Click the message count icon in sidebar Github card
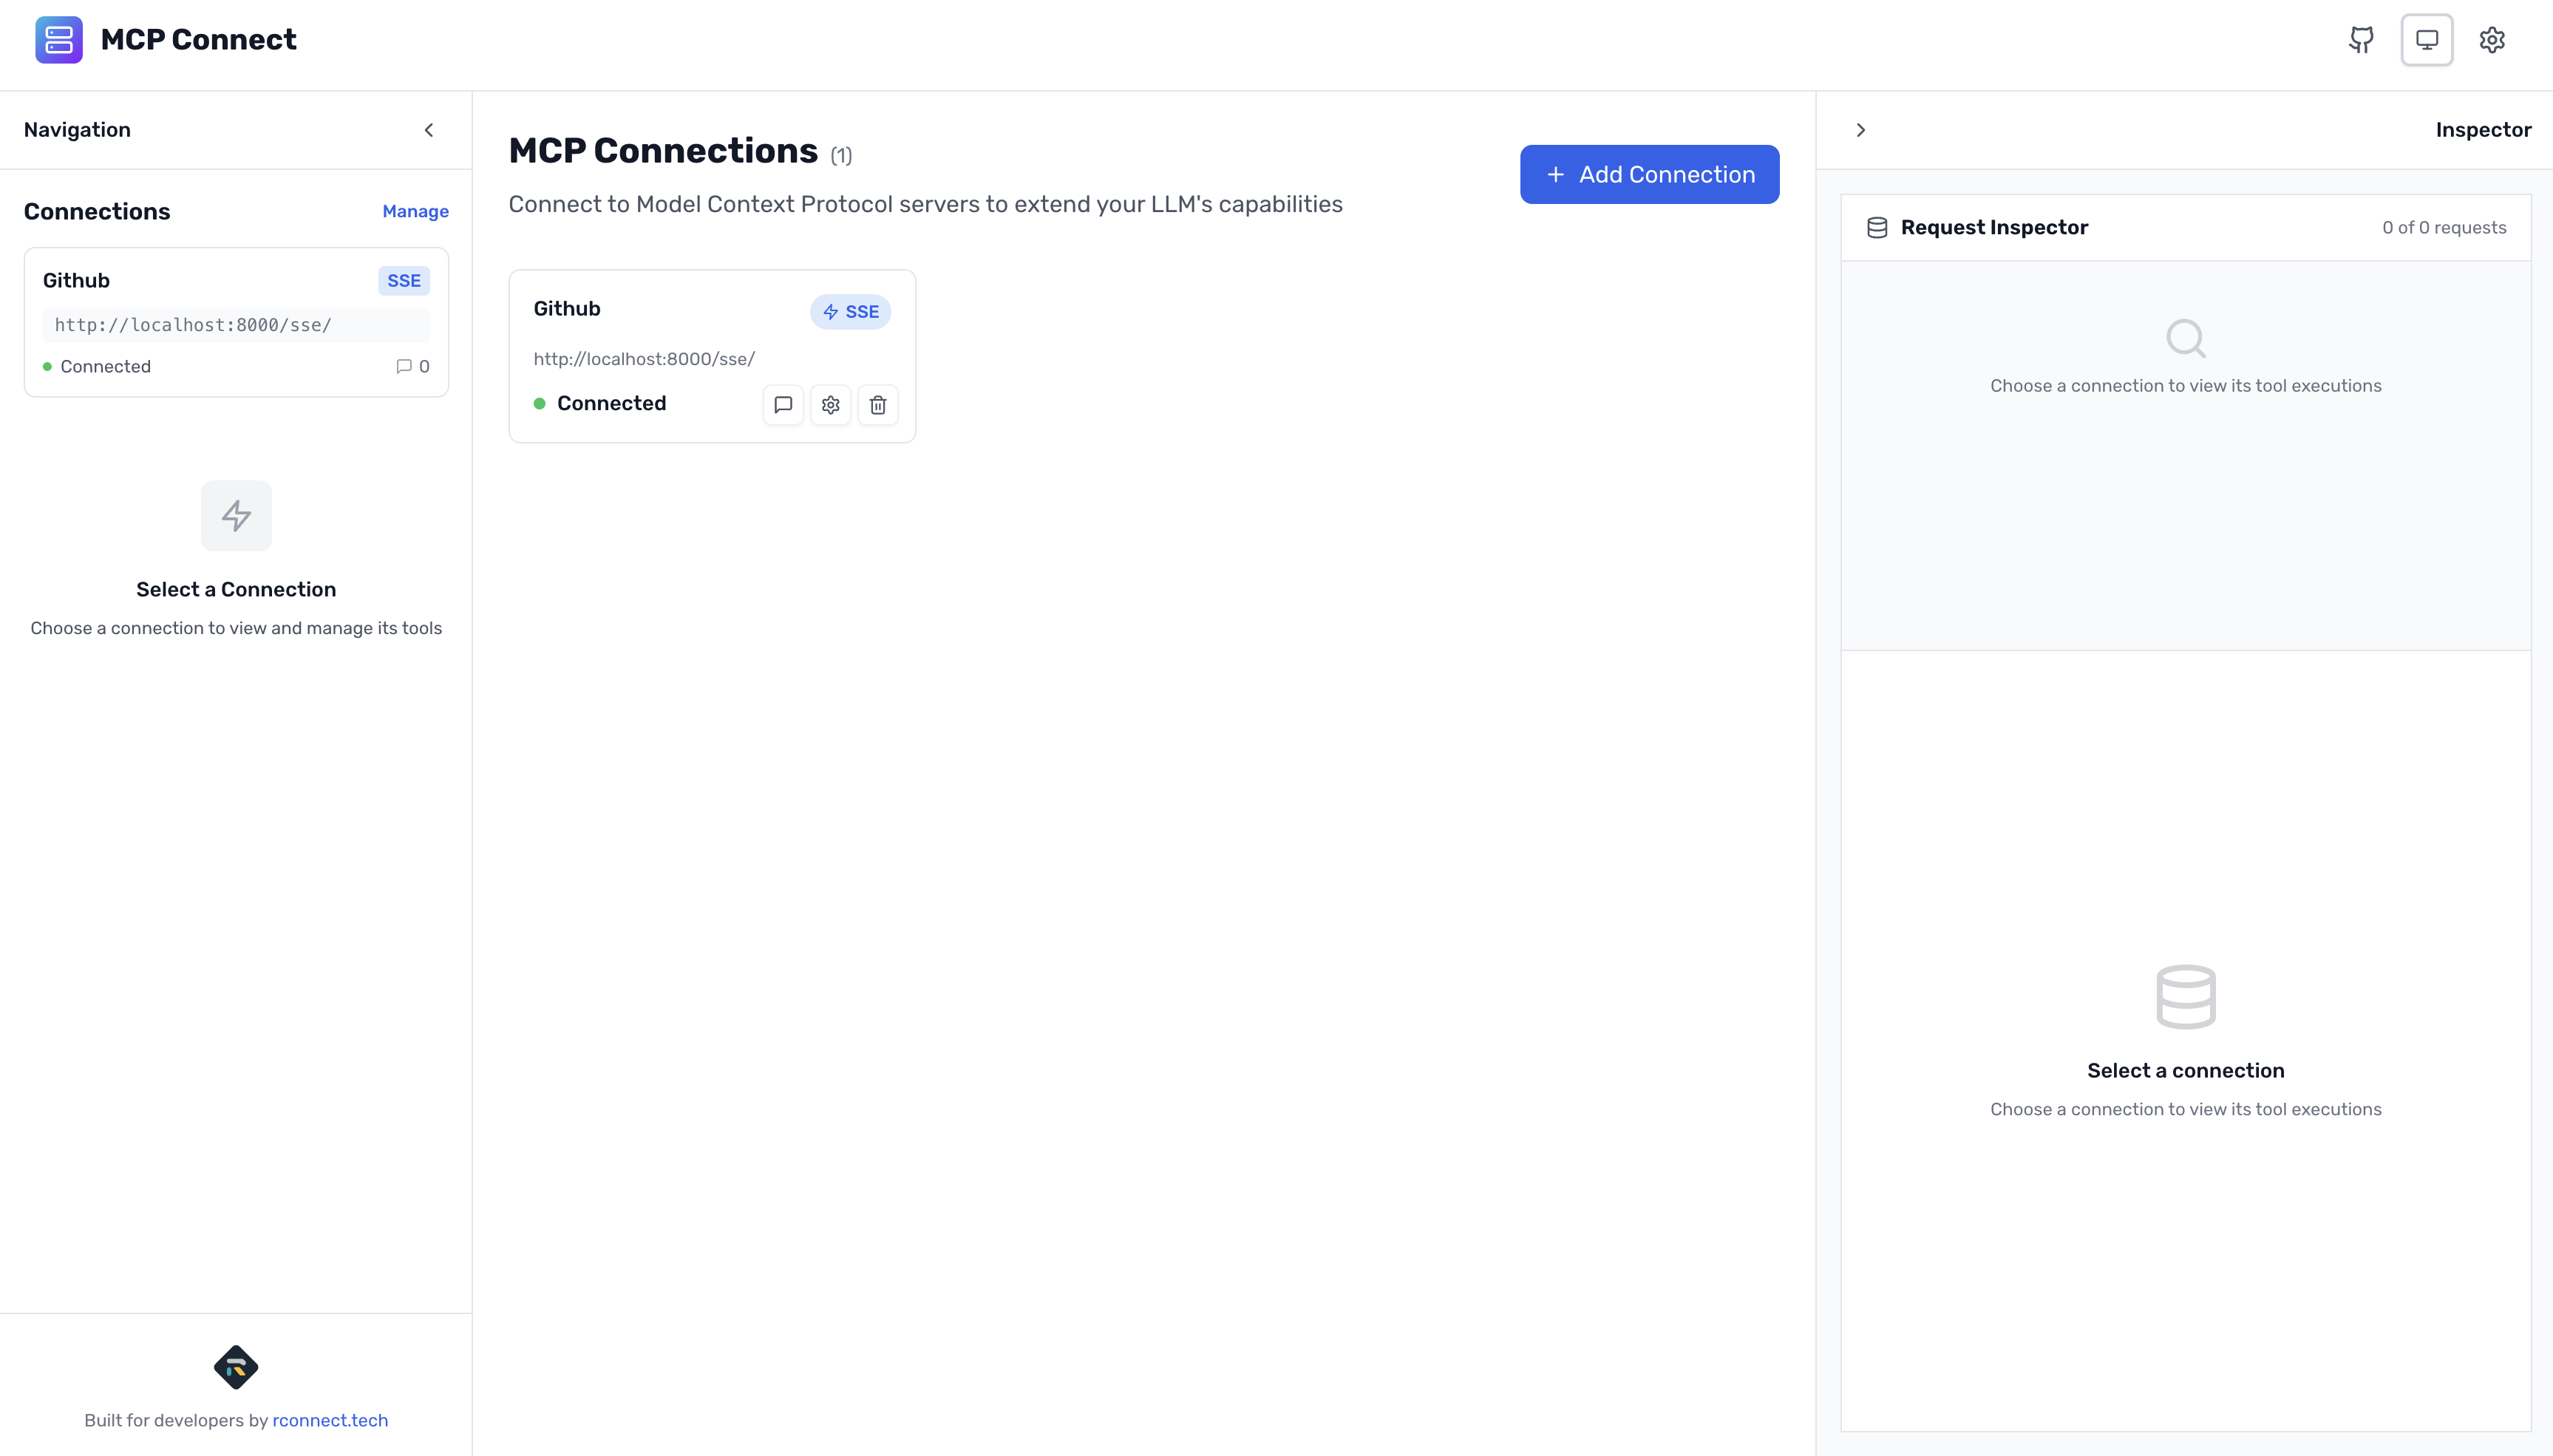Screen dimensions: 2553x1456 tap(404, 366)
